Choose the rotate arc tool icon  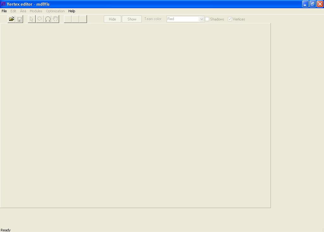[47, 19]
